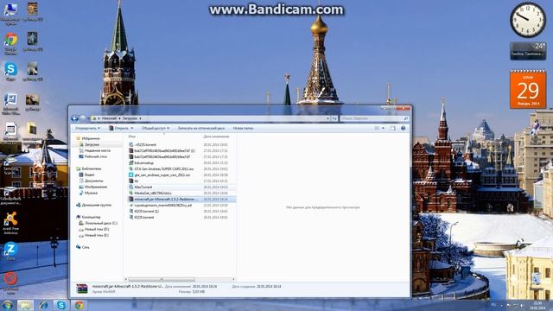Click Загрузки in the address breadcrumb

pyautogui.click(x=130, y=118)
